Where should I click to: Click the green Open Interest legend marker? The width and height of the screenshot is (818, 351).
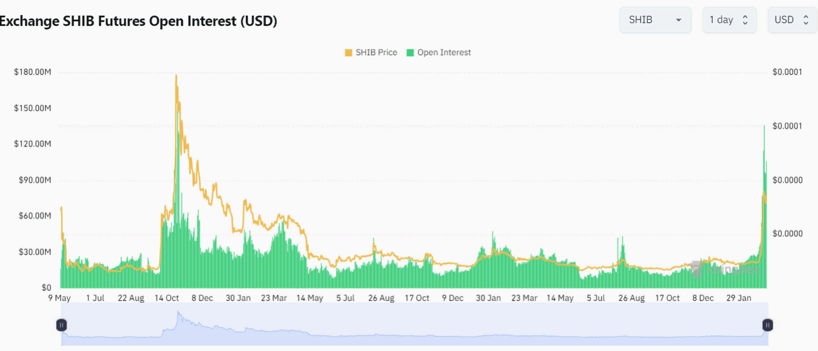click(410, 53)
